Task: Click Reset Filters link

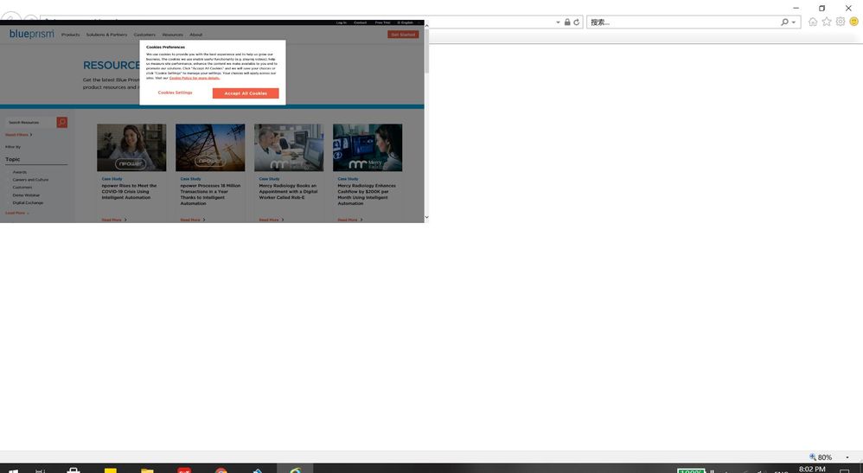Action: [x=19, y=134]
